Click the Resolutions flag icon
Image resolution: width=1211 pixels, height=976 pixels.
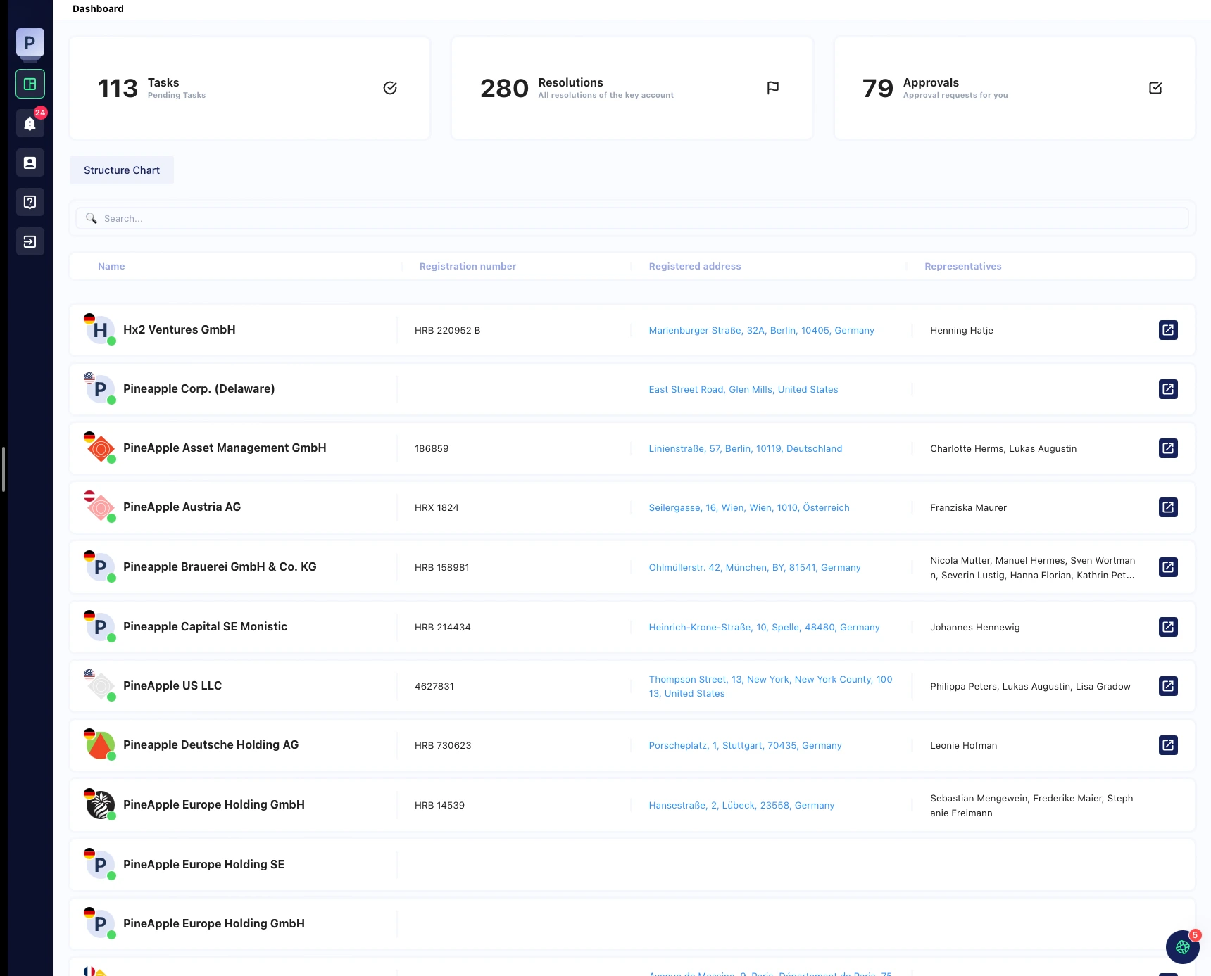pos(772,88)
